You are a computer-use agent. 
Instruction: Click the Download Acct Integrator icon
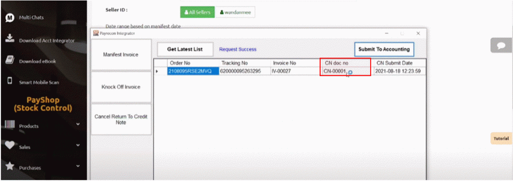coord(10,39)
